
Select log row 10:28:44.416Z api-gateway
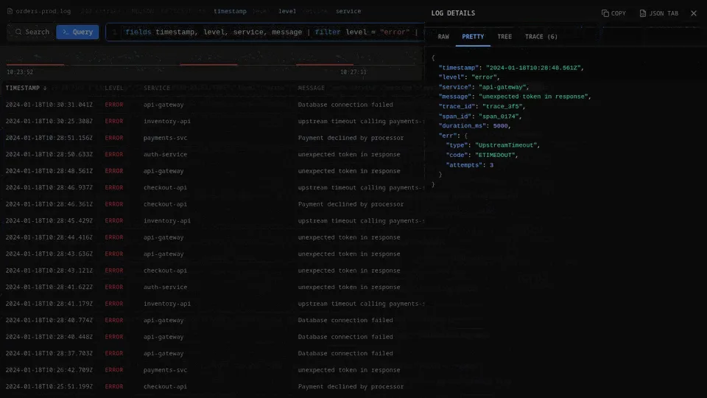pyautogui.click(x=212, y=237)
